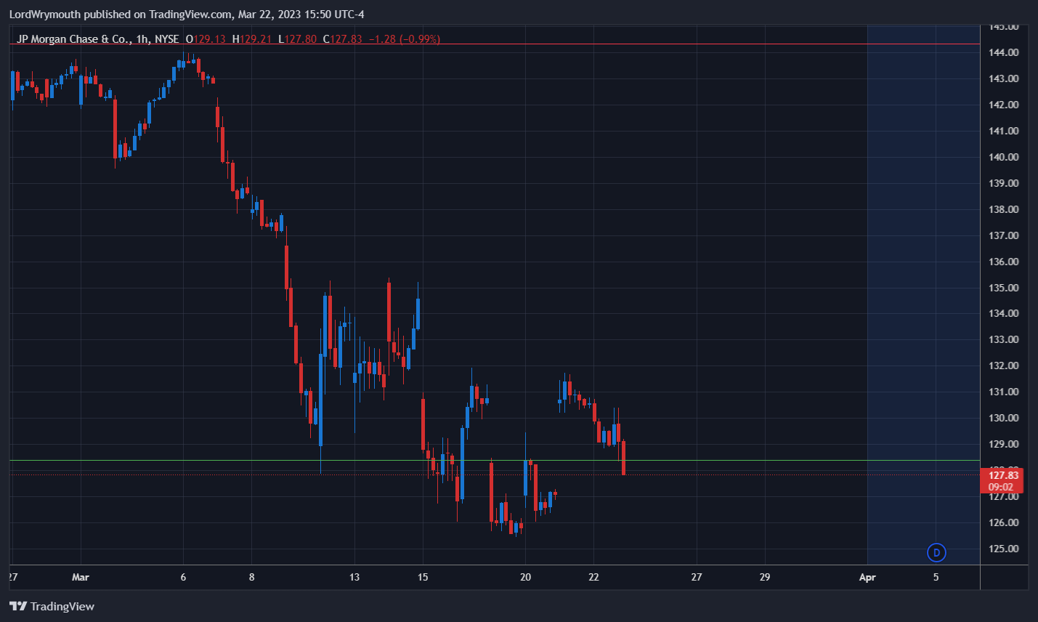Click the 29 date label on time axis
The width and height of the screenshot is (1038, 622).
765,577
